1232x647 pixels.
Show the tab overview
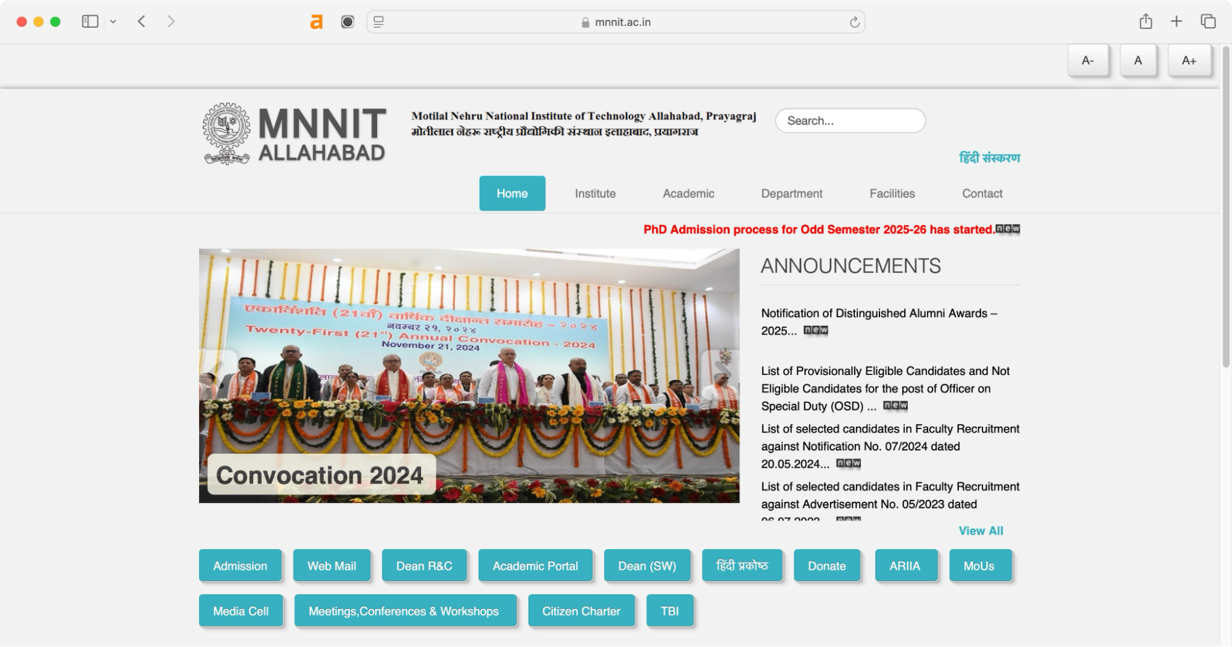click(1206, 20)
